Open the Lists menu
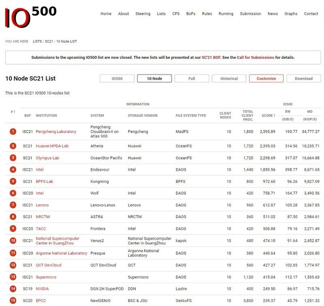Image resolution: width=324 pixels, height=306 pixels. click(x=161, y=14)
